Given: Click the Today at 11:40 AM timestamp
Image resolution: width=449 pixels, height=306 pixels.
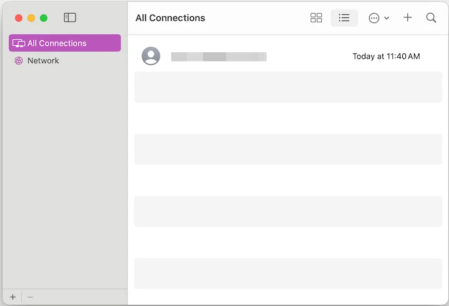Looking at the screenshot, I should click(386, 57).
